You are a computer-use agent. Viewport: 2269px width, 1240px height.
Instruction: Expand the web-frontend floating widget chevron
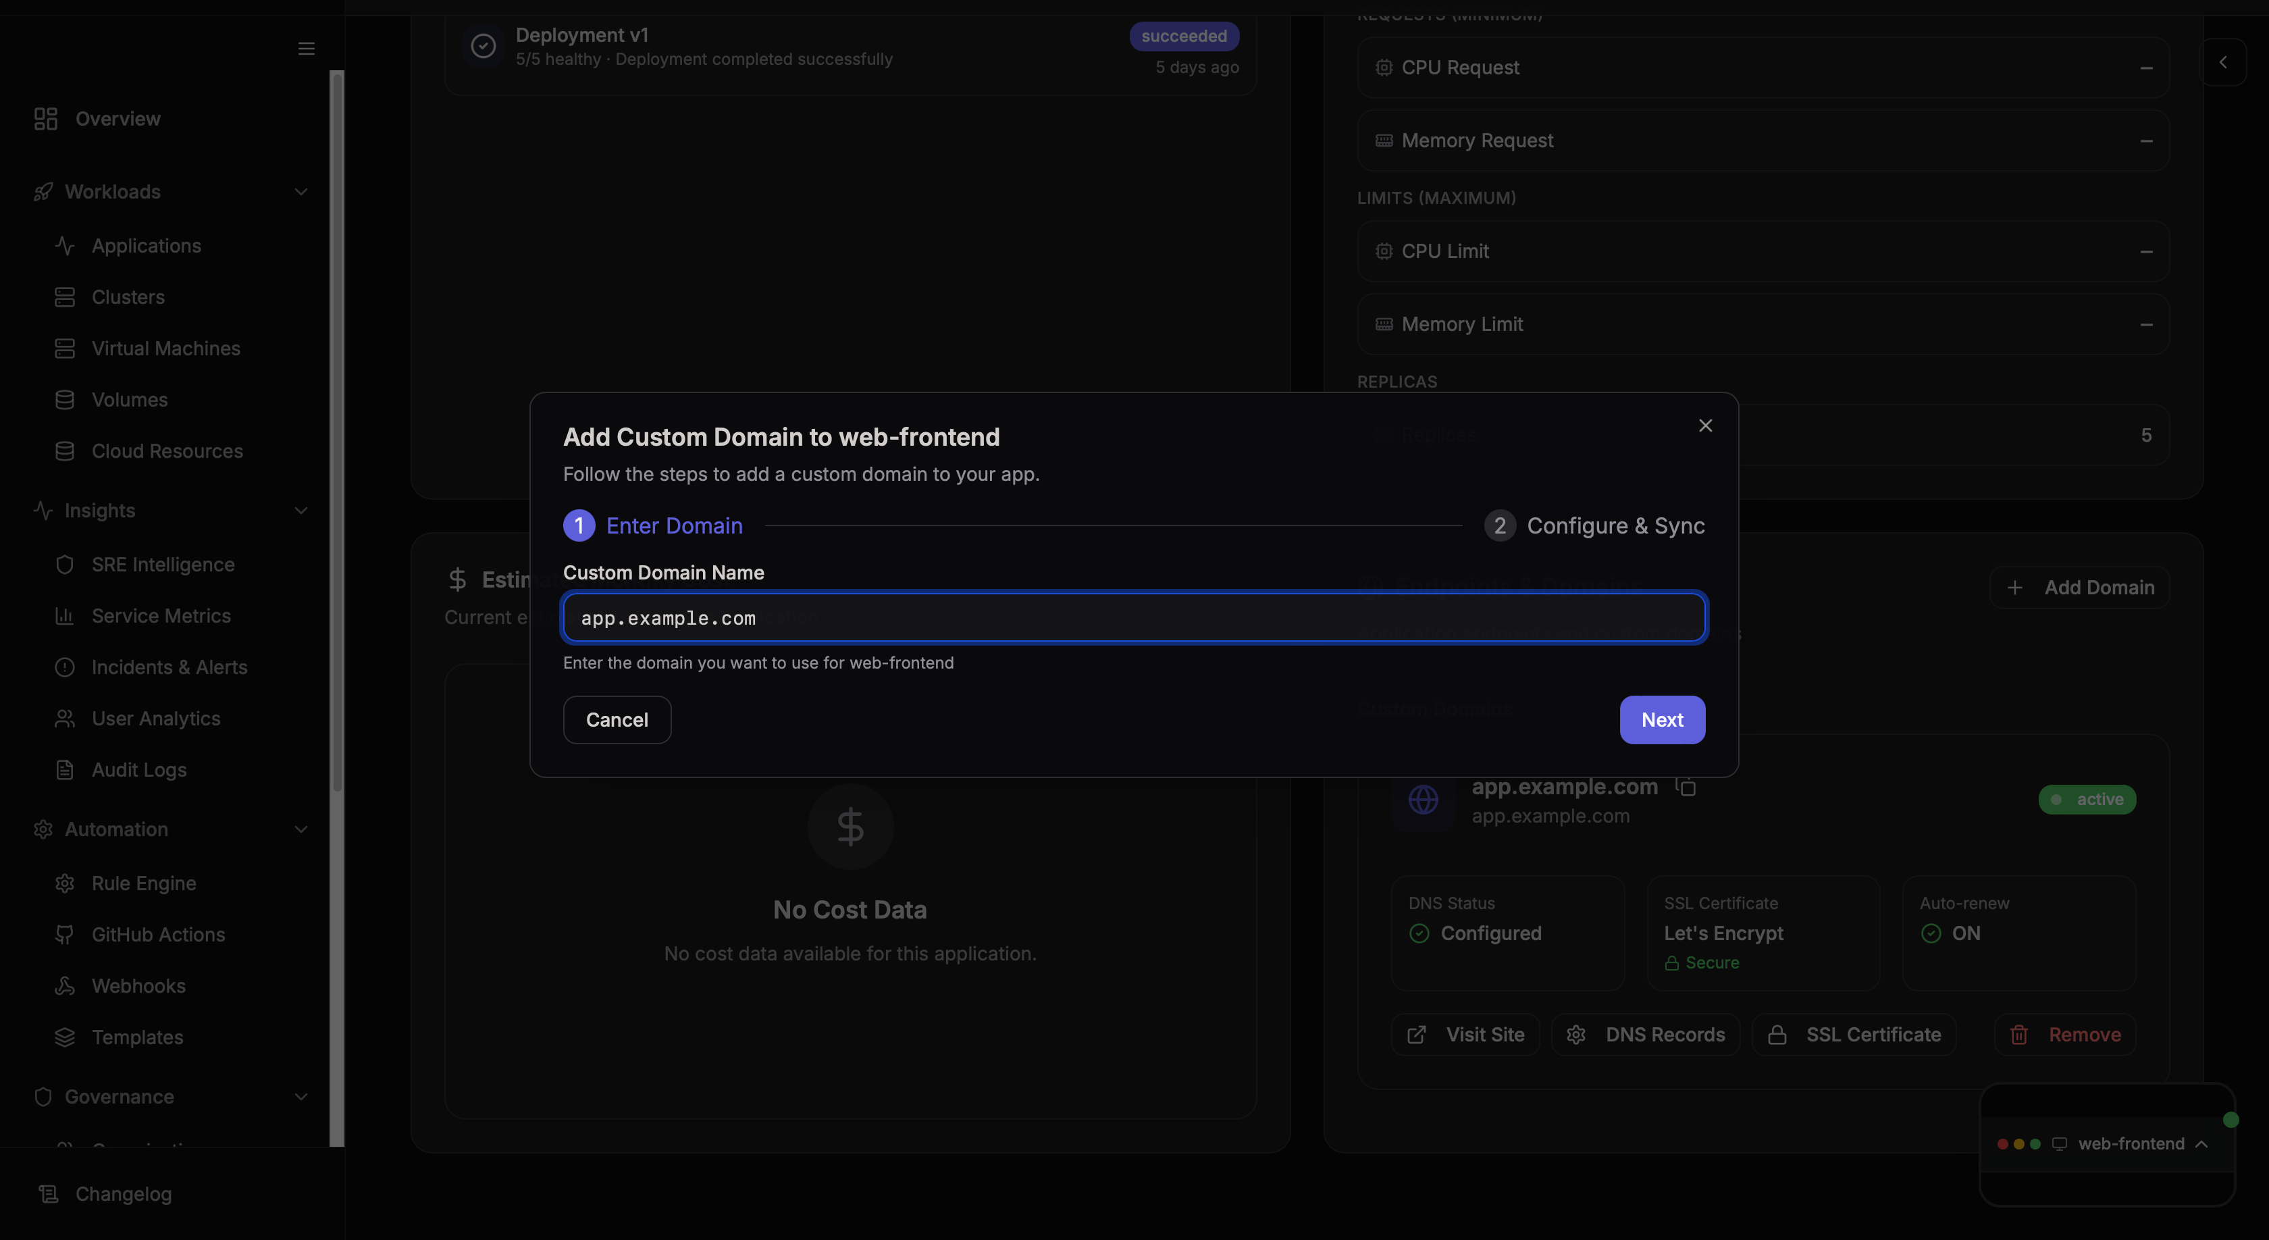pyautogui.click(x=2201, y=1143)
